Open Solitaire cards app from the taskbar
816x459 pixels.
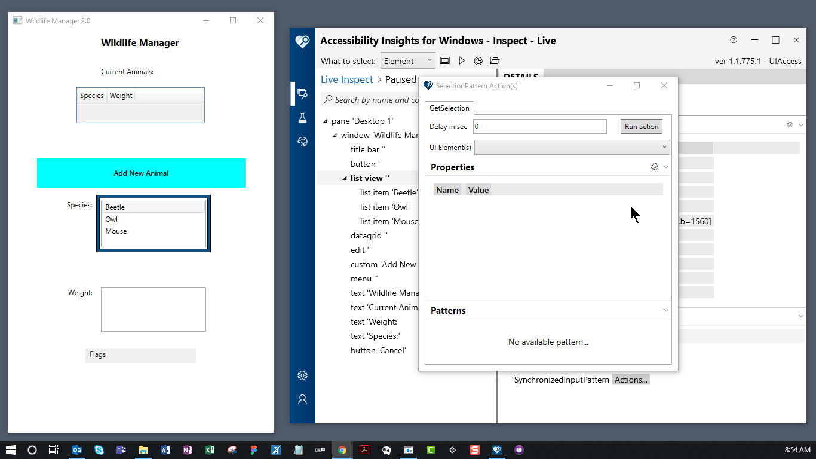(386, 450)
